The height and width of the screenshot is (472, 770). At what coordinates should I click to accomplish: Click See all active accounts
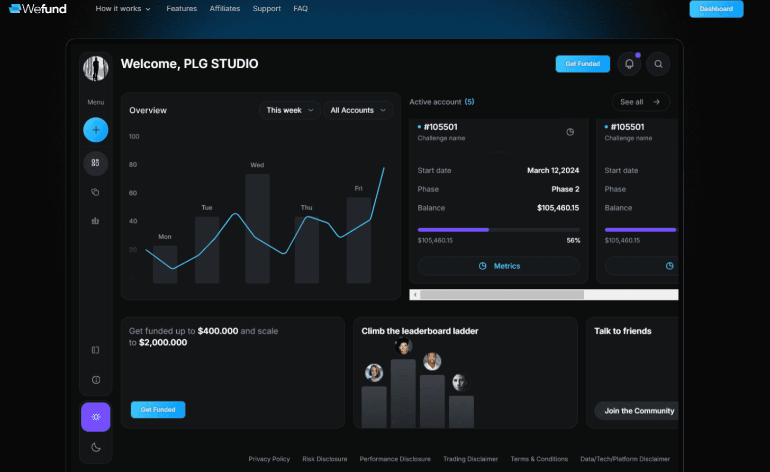(x=641, y=102)
